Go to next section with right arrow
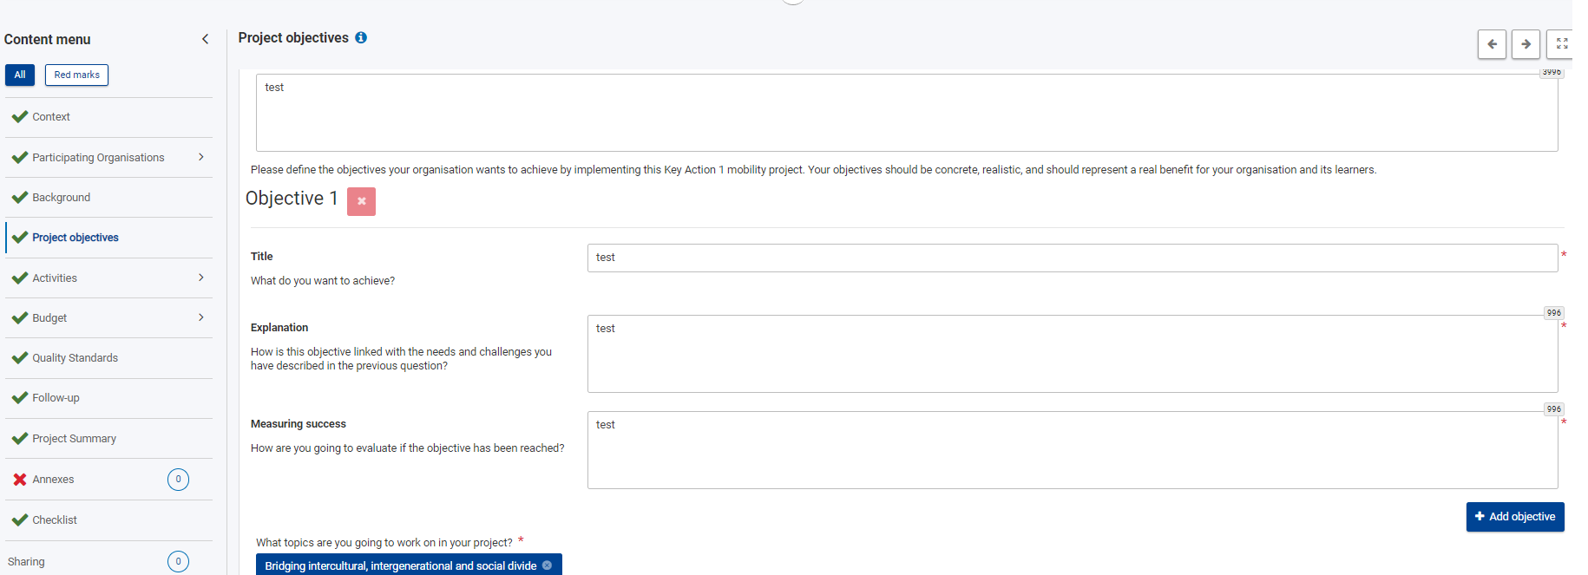 pos(1526,44)
